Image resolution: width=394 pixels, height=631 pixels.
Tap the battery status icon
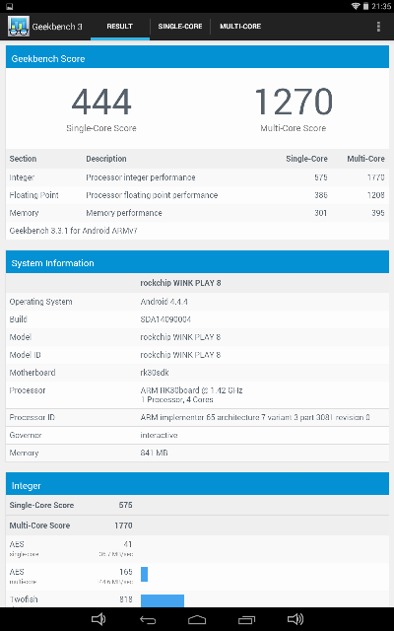(365, 6)
